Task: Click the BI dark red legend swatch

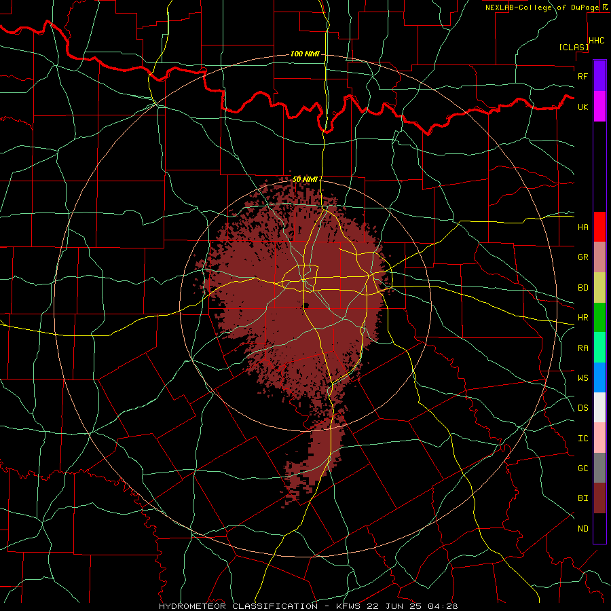Action: click(599, 498)
